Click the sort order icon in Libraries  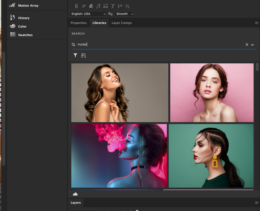83,56
